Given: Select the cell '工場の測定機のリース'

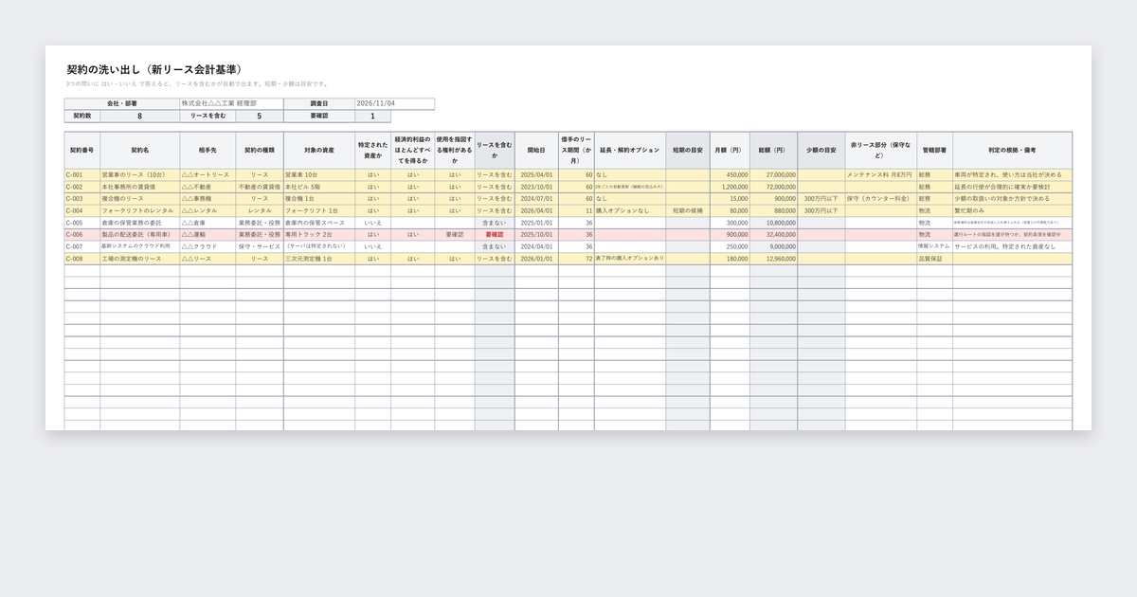Looking at the screenshot, I should pos(140,258).
